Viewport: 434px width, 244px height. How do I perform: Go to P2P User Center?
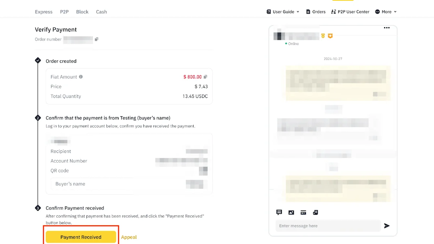click(x=350, y=12)
